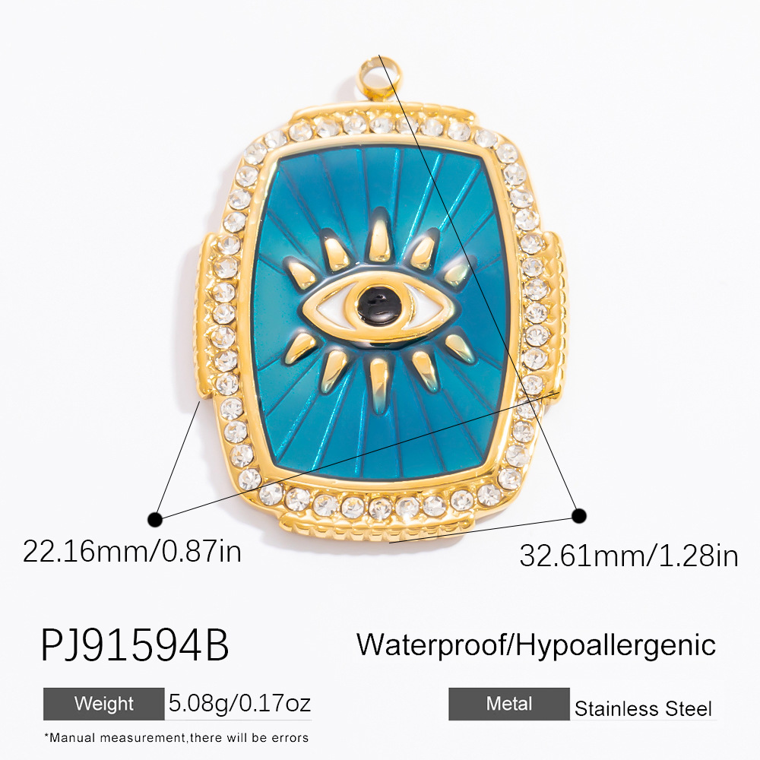
Task: Click the left black measurement dot
Action: [155, 519]
